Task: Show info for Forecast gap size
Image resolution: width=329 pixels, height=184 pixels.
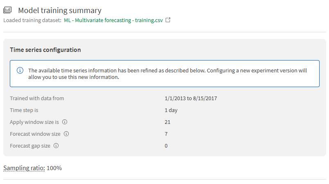Action: tap(56, 146)
